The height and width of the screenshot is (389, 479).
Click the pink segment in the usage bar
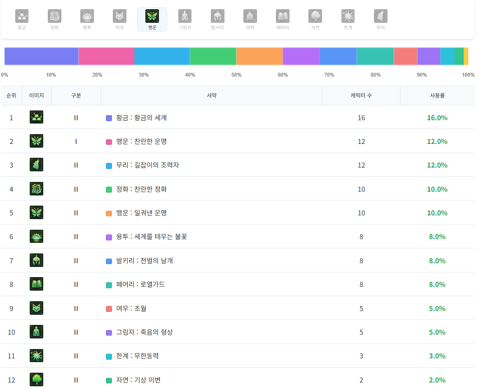(x=106, y=56)
